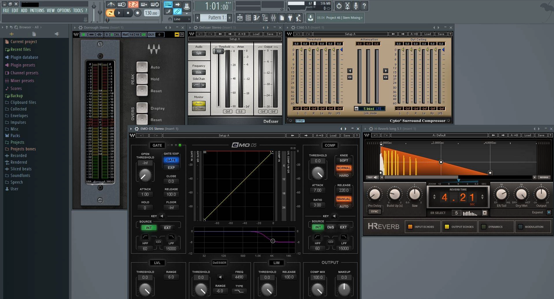This screenshot has width=554, height=299.
Task: Open Link mode dropdown in C360
Action: pos(356,109)
